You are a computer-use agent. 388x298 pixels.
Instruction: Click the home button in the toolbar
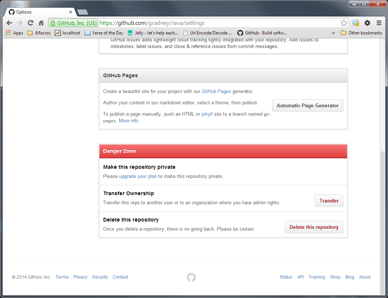41,23
